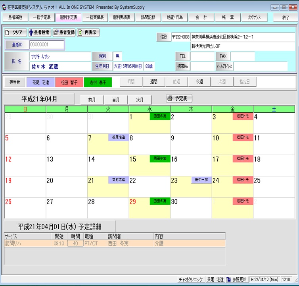Viewport: 299px width, 286px height.
Task: Open 患者検索 patient search
Action: (x=39, y=33)
